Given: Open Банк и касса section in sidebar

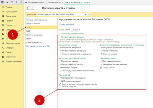Looking at the screenshot, I should 10,16.
